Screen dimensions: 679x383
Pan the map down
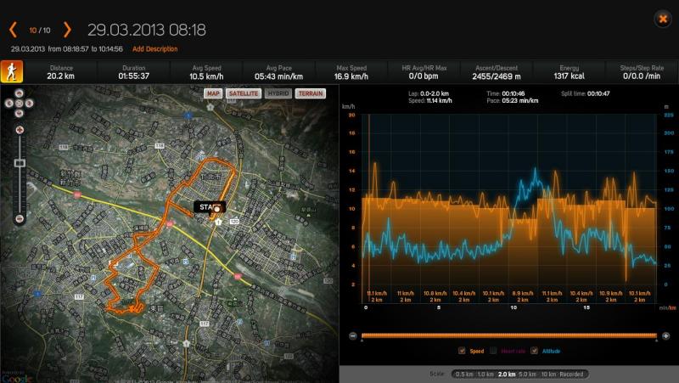click(x=19, y=113)
